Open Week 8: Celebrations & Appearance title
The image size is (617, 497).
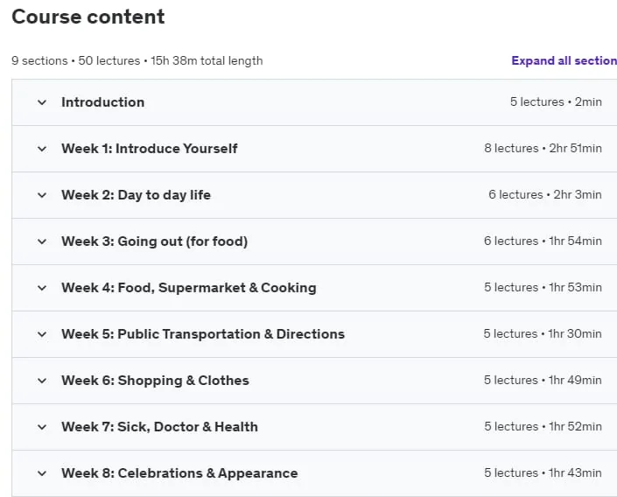(179, 473)
